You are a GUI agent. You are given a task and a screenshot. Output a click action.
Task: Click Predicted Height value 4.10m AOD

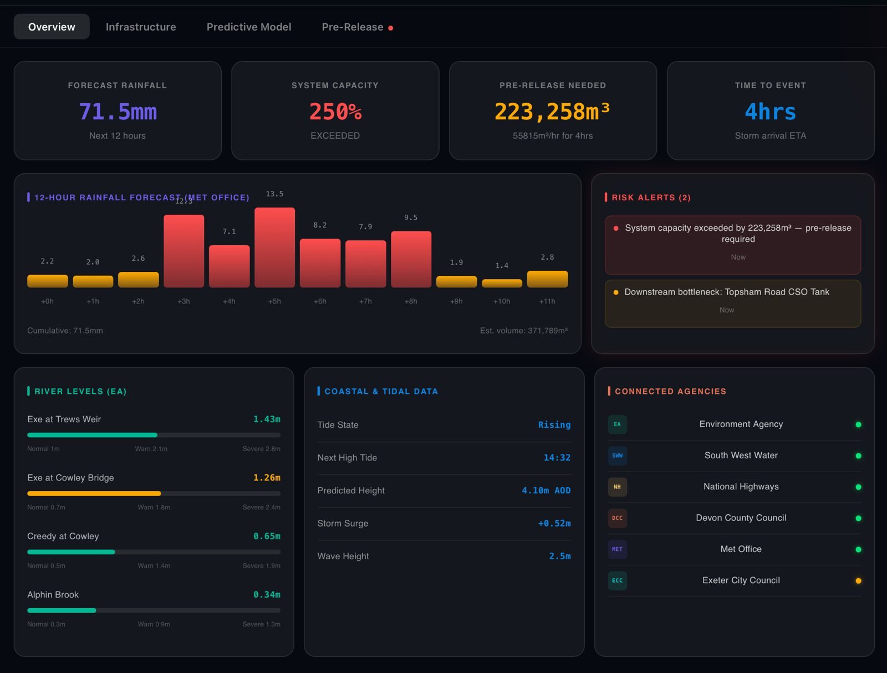546,490
